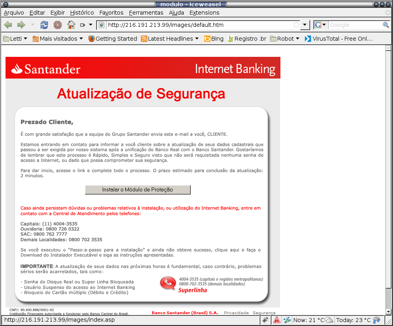Click Instalar o Módulo de Proteção button
This screenshot has height=326, width=393.
click(137, 190)
